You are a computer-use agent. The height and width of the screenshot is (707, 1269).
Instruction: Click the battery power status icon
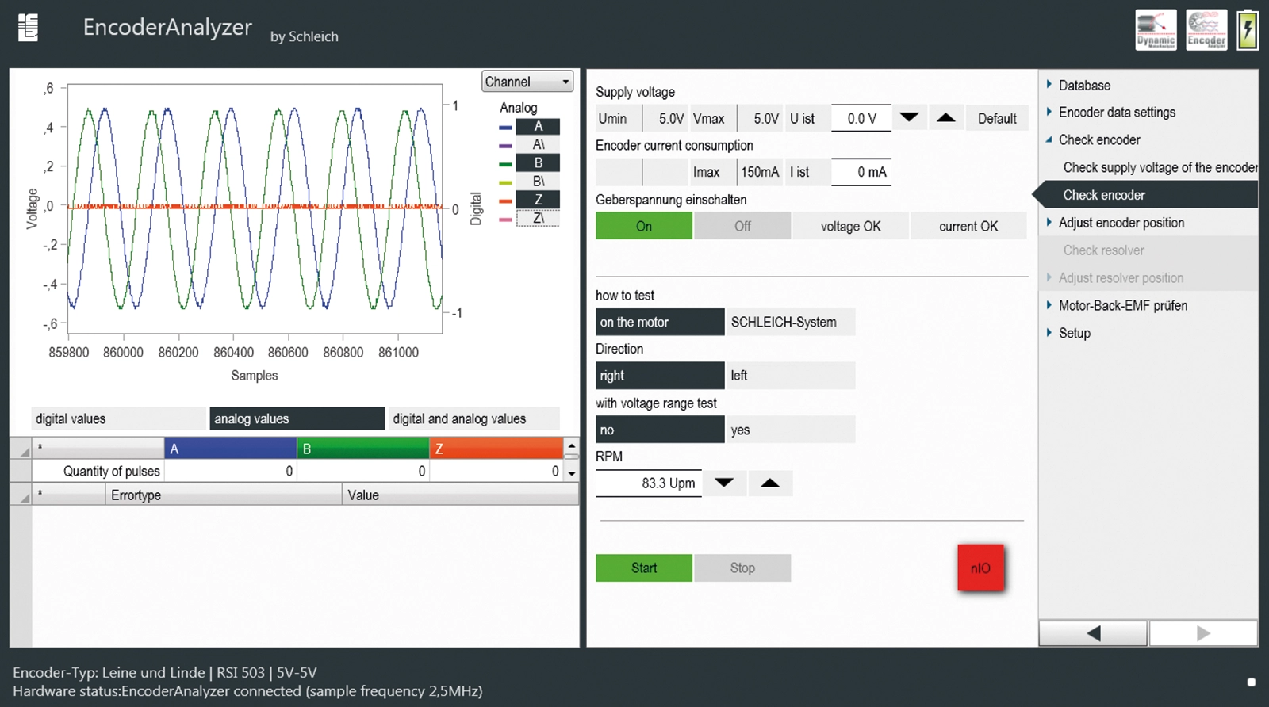click(1248, 30)
